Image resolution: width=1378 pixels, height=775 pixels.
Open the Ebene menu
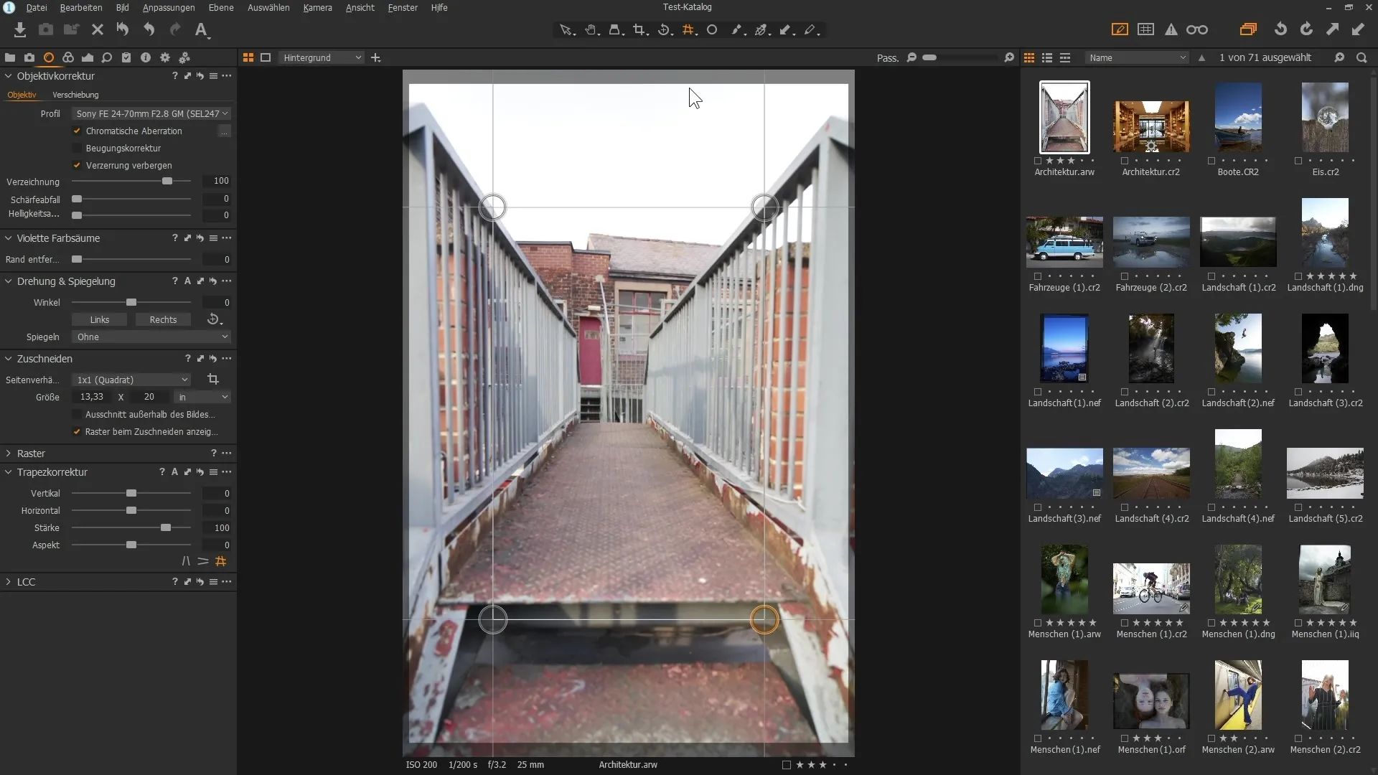221,7
